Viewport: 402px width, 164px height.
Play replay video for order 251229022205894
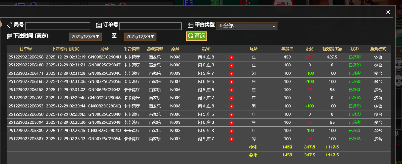coord(231,123)
